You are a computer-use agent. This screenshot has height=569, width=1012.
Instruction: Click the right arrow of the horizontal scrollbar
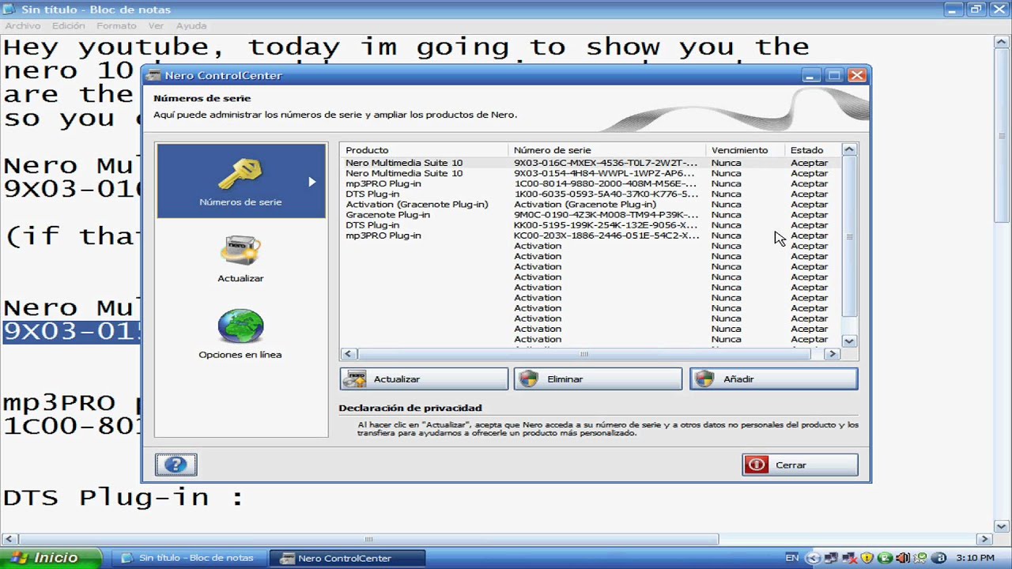click(x=832, y=353)
